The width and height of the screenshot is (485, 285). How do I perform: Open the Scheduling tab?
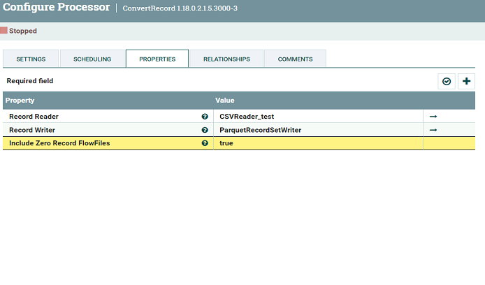92,59
